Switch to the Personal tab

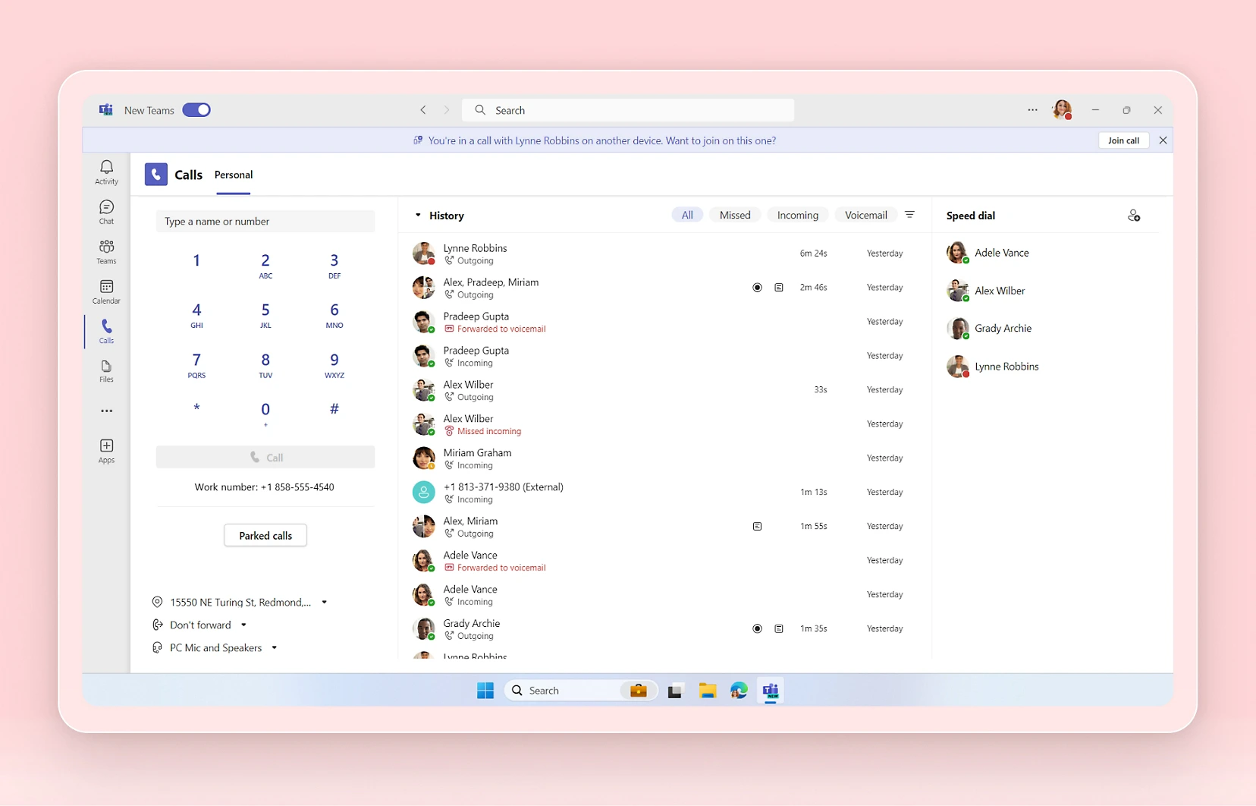pyautogui.click(x=233, y=174)
